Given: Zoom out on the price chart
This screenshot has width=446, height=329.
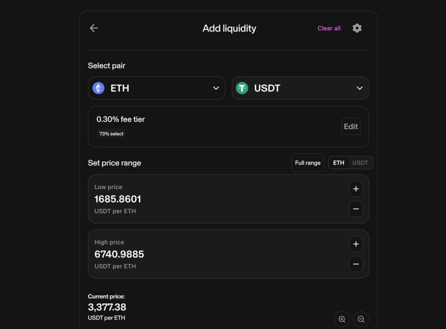Looking at the screenshot, I should [x=361, y=319].
